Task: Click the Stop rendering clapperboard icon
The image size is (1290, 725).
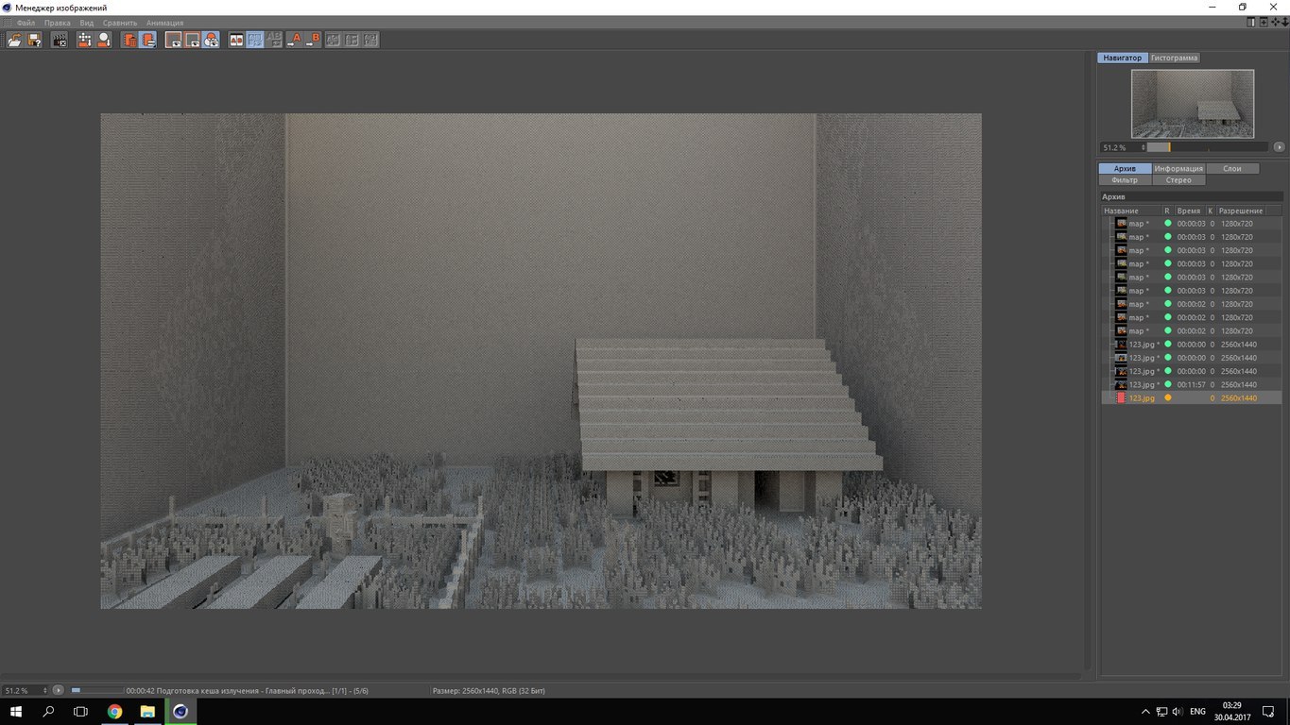Action: point(60,40)
